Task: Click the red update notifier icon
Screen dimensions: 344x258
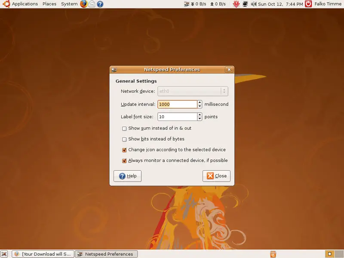Action: (236, 4)
